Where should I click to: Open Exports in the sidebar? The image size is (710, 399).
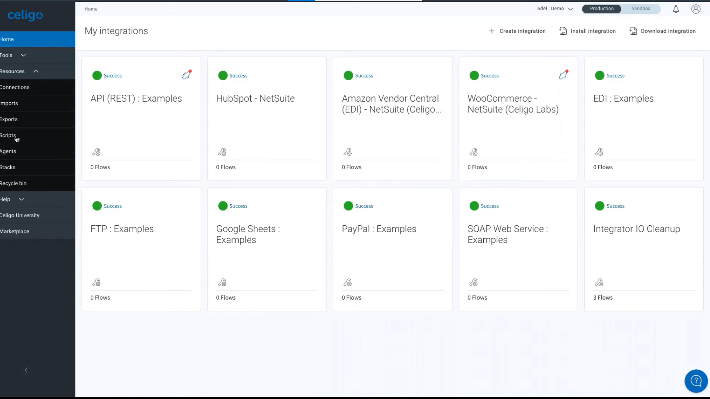coord(37,119)
